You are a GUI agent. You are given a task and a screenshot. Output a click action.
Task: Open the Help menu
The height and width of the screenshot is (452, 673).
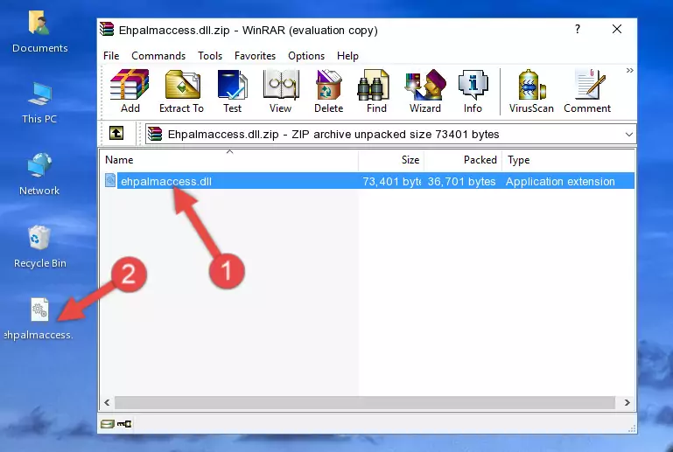pos(347,56)
